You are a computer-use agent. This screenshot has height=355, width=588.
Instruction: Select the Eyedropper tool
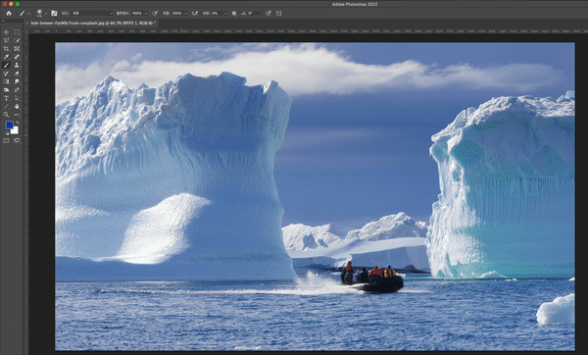(6, 57)
